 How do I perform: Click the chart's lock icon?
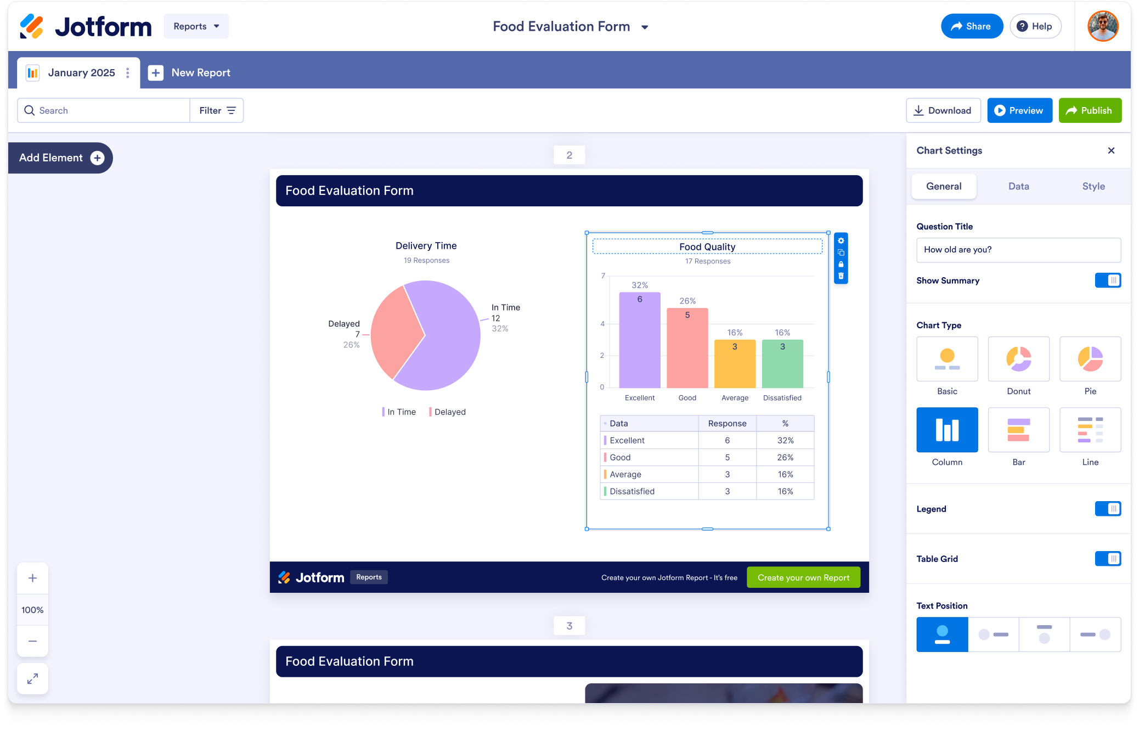pos(841,264)
